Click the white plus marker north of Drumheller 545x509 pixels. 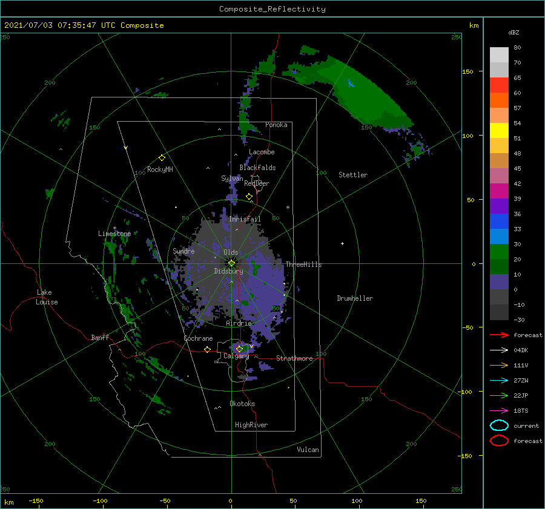click(342, 243)
